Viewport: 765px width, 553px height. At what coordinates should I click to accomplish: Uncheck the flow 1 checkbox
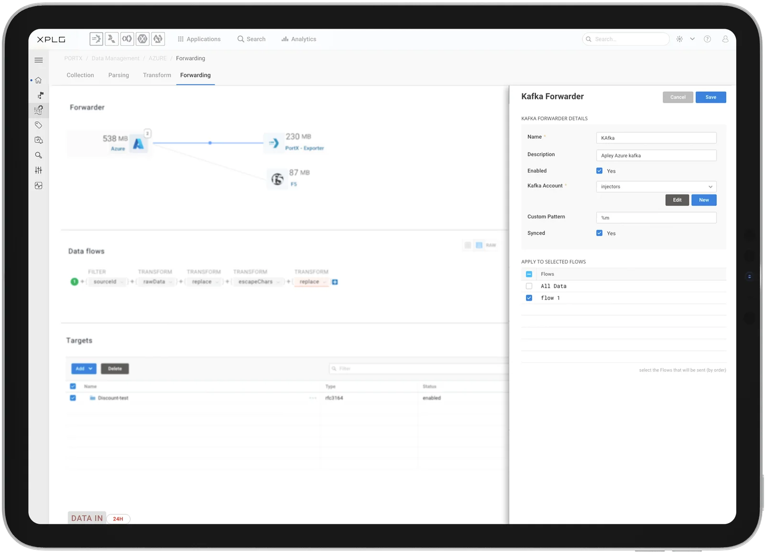(x=529, y=298)
